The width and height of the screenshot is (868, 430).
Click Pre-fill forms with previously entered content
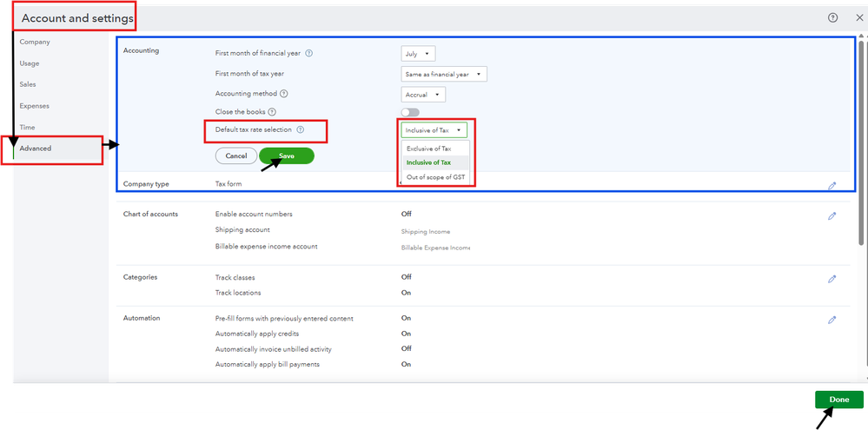click(x=284, y=318)
